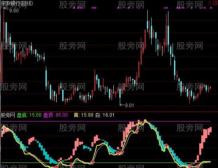Click the red diamond icon beside the square icon
The height and width of the screenshot is (168, 218).
210,3
